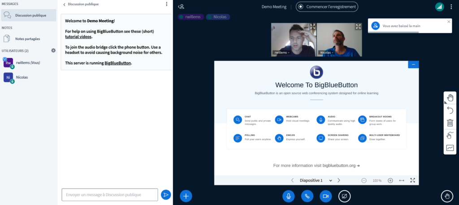Click the rwillems webcam video thumbnail
The width and height of the screenshot is (459, 205).
click(294, 40)
